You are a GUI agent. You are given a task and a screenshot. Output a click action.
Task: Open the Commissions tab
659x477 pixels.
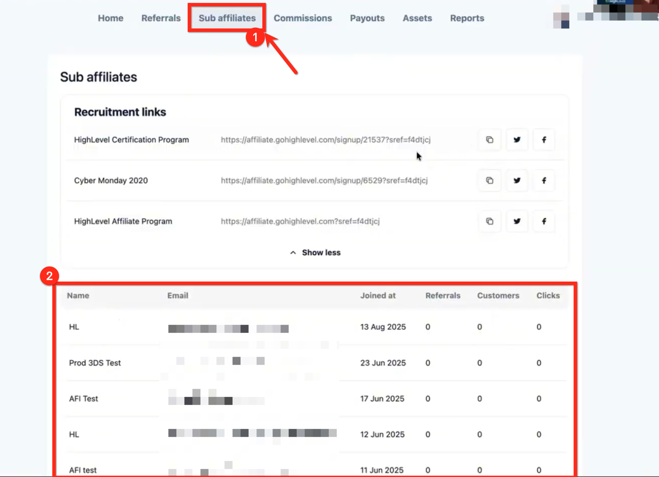pos(303,18)
